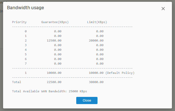Screen dimensions: 175x111
Task: Click the priority 7 row number
Action: [26, 64]
